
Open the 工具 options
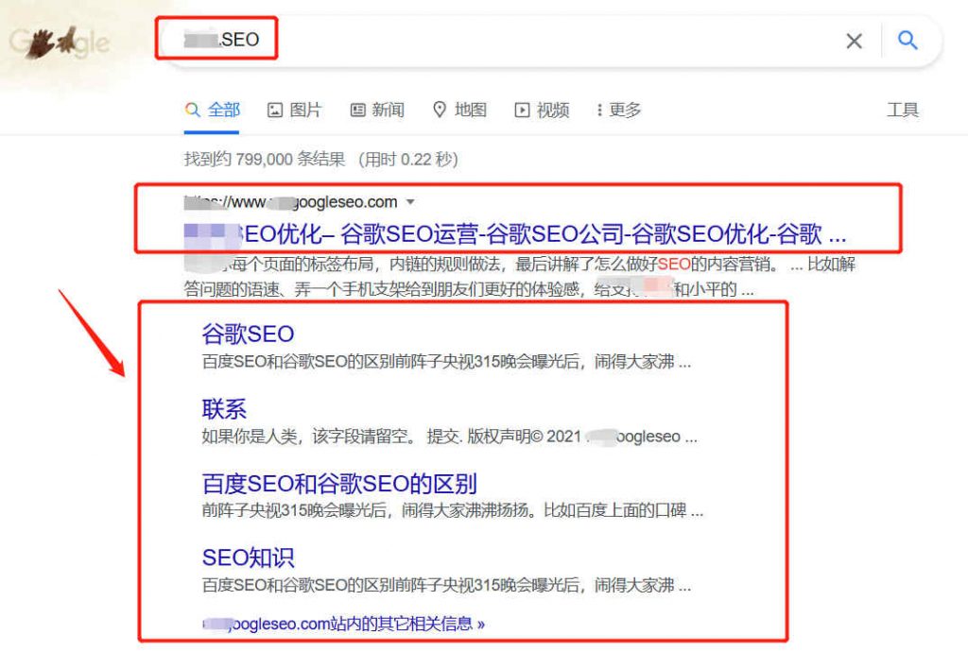click(x=903, y=110)
